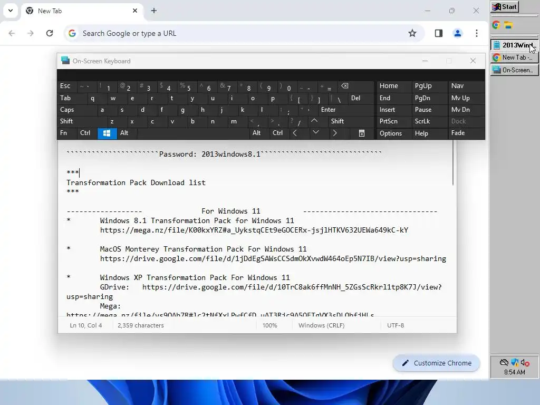The image size is (540, 405).
Task: Click the right arrow key
Action: (x=334, y=132)
